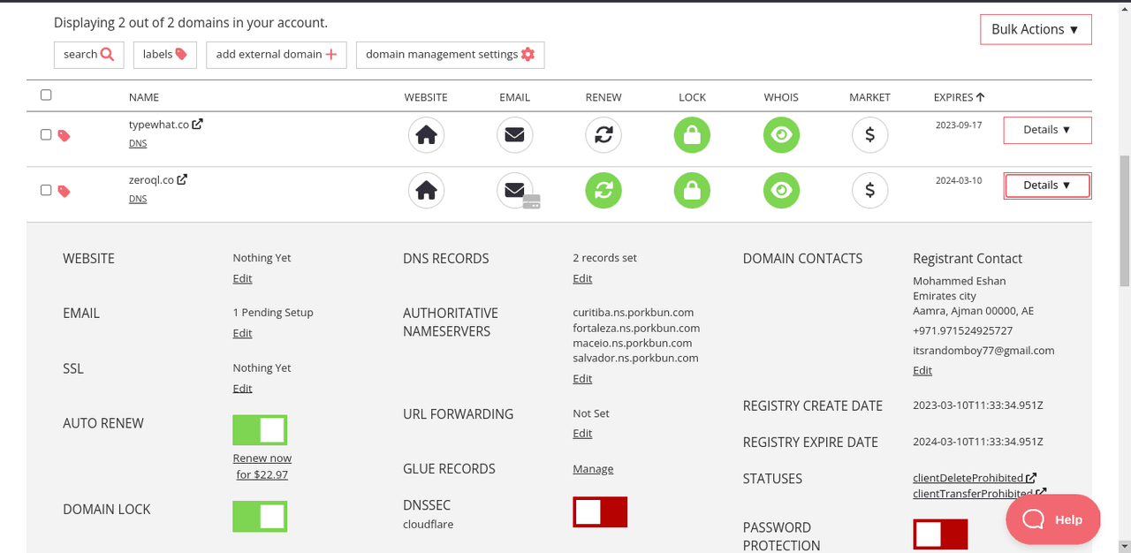The height and width of the screenshot is (553, 1131).
Task: Open the Bulk Actions dropdown
Action: pyautogui.click(x=1036, y=29)
